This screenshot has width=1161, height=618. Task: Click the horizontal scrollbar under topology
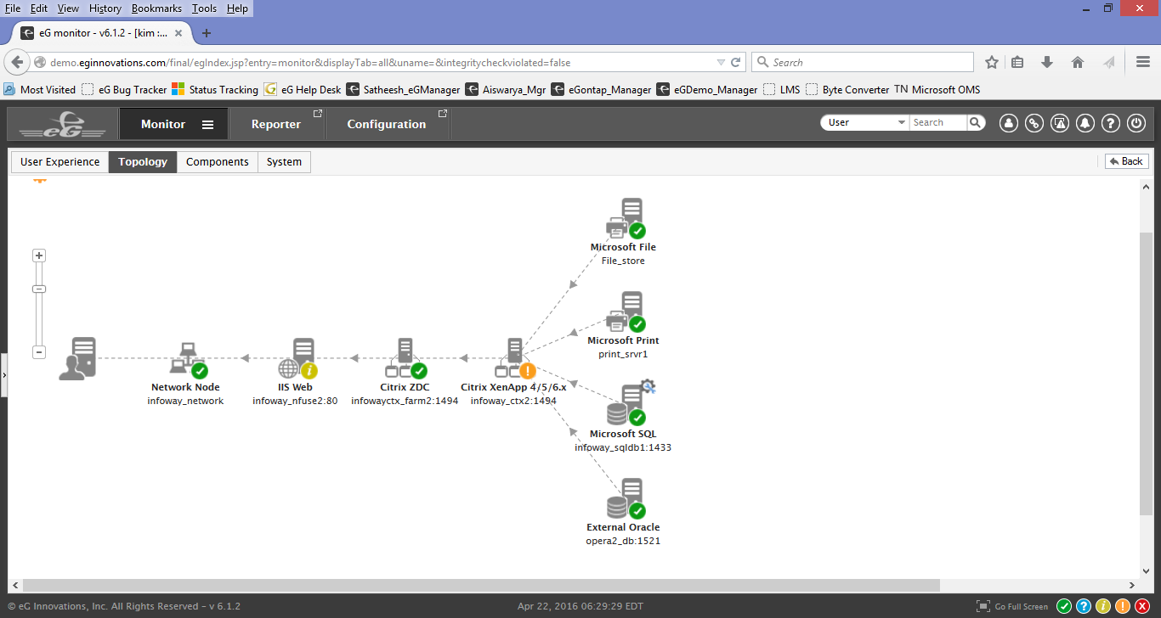(x=481, y=585)
